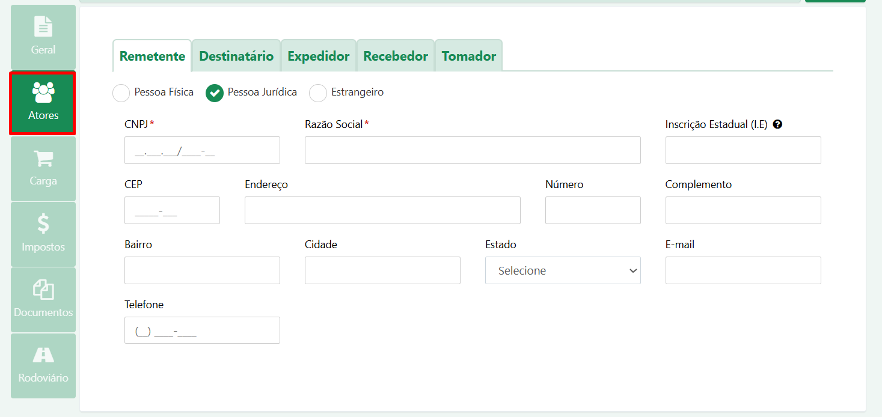Focus the Inscrição Estadual input field

[x=743, y=150]
